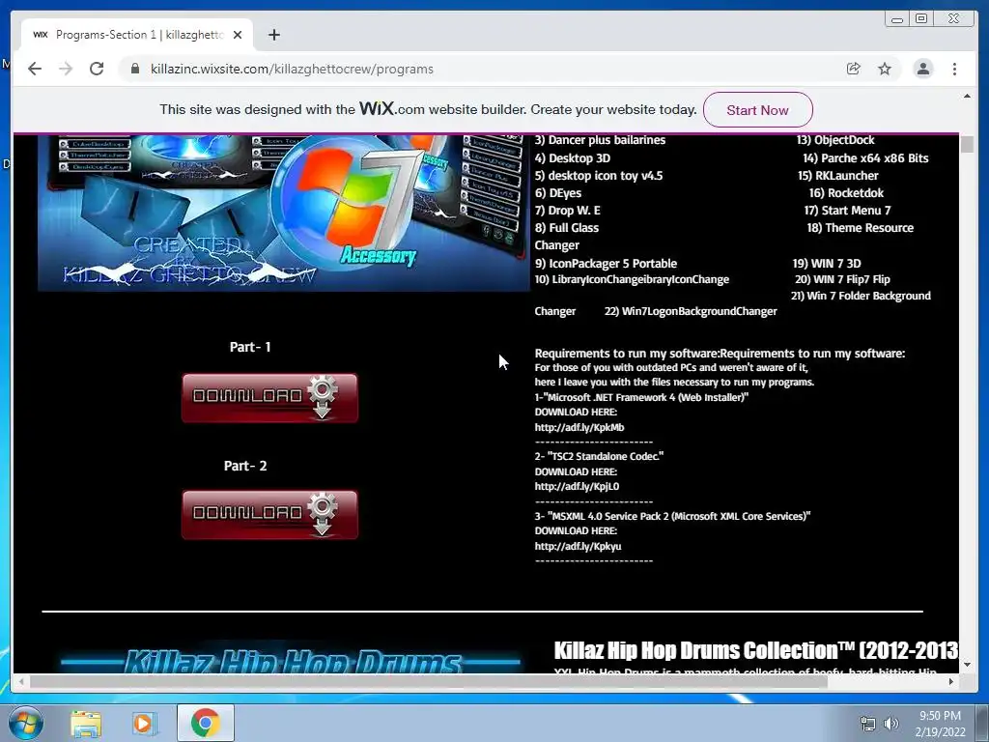
Task: Click the scroll-right arrow at bottom
Action: 951,681
